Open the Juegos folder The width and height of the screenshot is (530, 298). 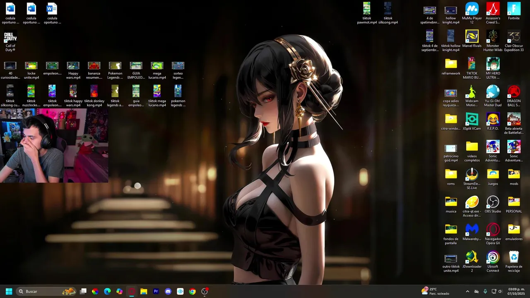point(493,177)
